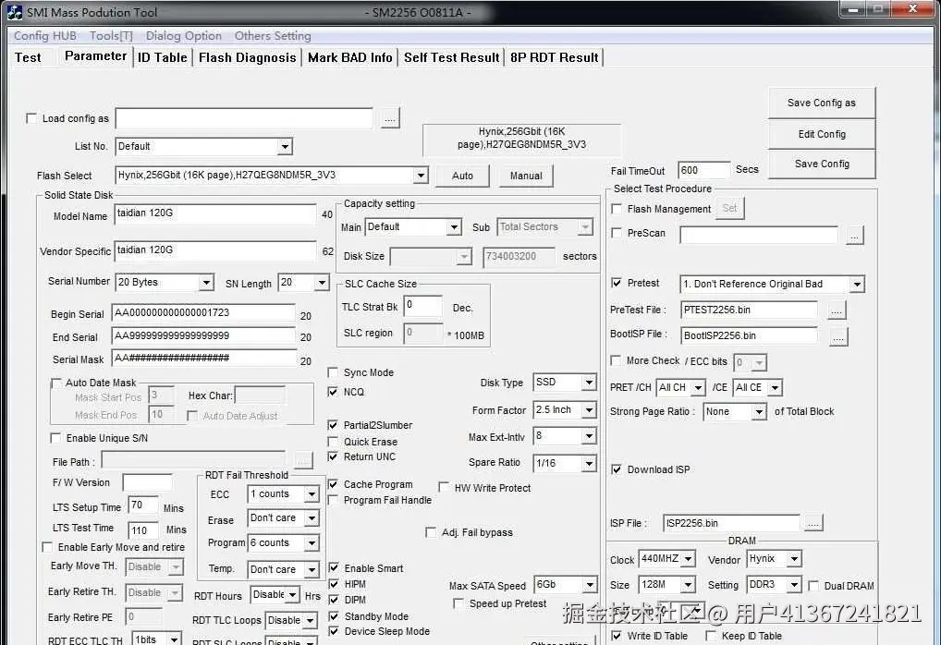Click the TLC Strat Bk field

click(x=422, y=305)
